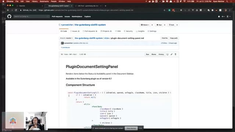
Task: Switch to the repository Issues tab
Action: click(75, 31)
